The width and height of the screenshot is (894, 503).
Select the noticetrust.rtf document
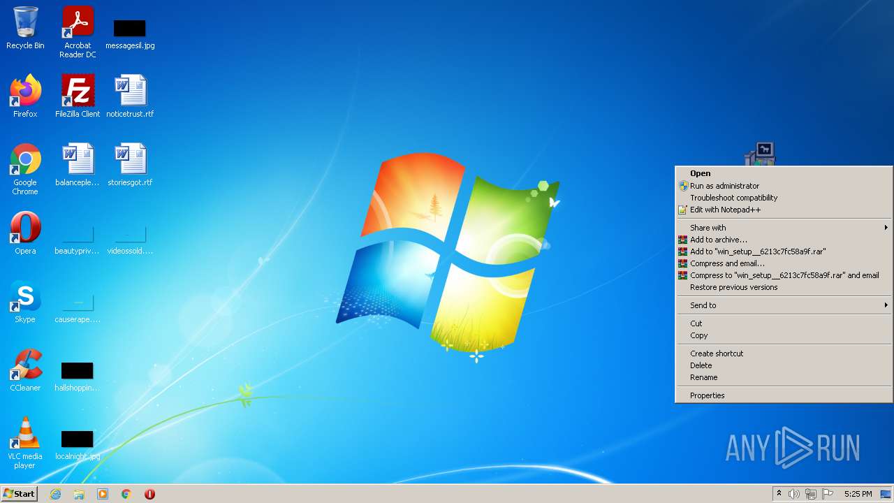[130, 96]
